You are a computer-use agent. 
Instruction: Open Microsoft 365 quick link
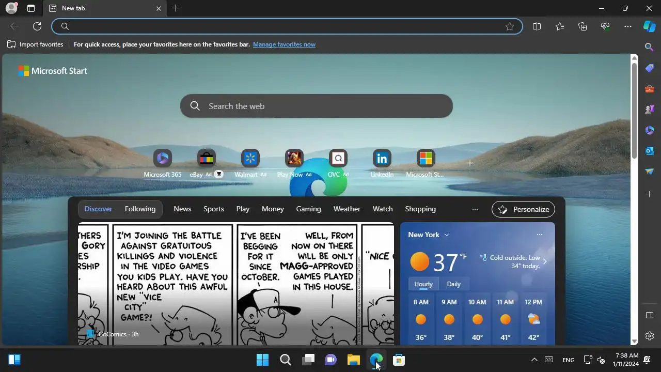[163, 164]
